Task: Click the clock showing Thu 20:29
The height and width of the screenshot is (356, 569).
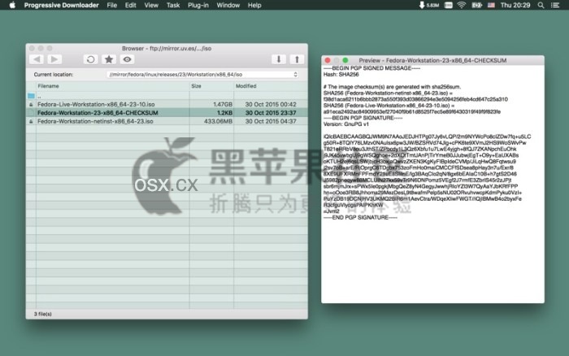Action: (x=515, y=5)
